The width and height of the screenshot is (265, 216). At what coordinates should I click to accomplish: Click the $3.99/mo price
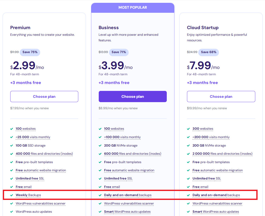pos(116,65)
